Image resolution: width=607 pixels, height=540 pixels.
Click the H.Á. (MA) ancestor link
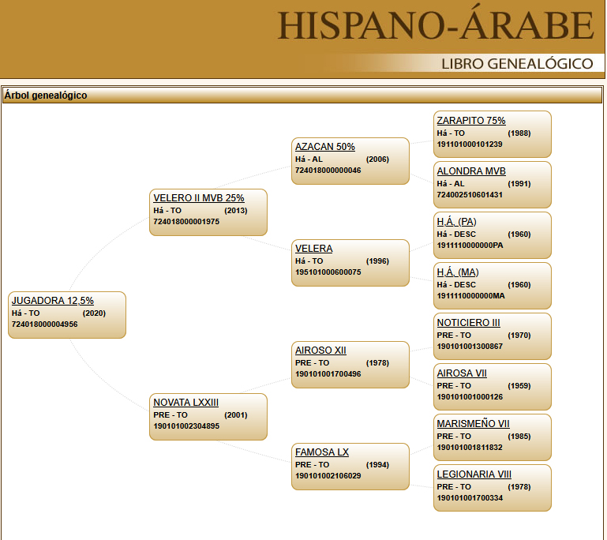point(457,272)
